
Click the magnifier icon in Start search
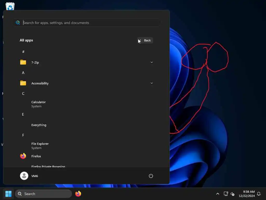pyautogui.click(x=18, y=23)
